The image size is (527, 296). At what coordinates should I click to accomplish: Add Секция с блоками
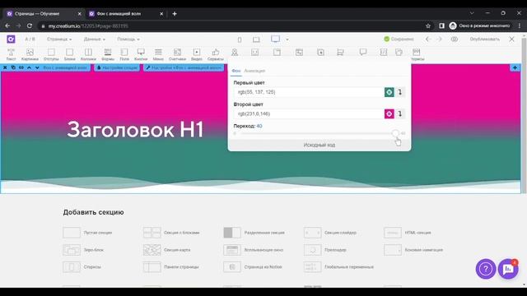pyautogui.click(x=171, y=233)
